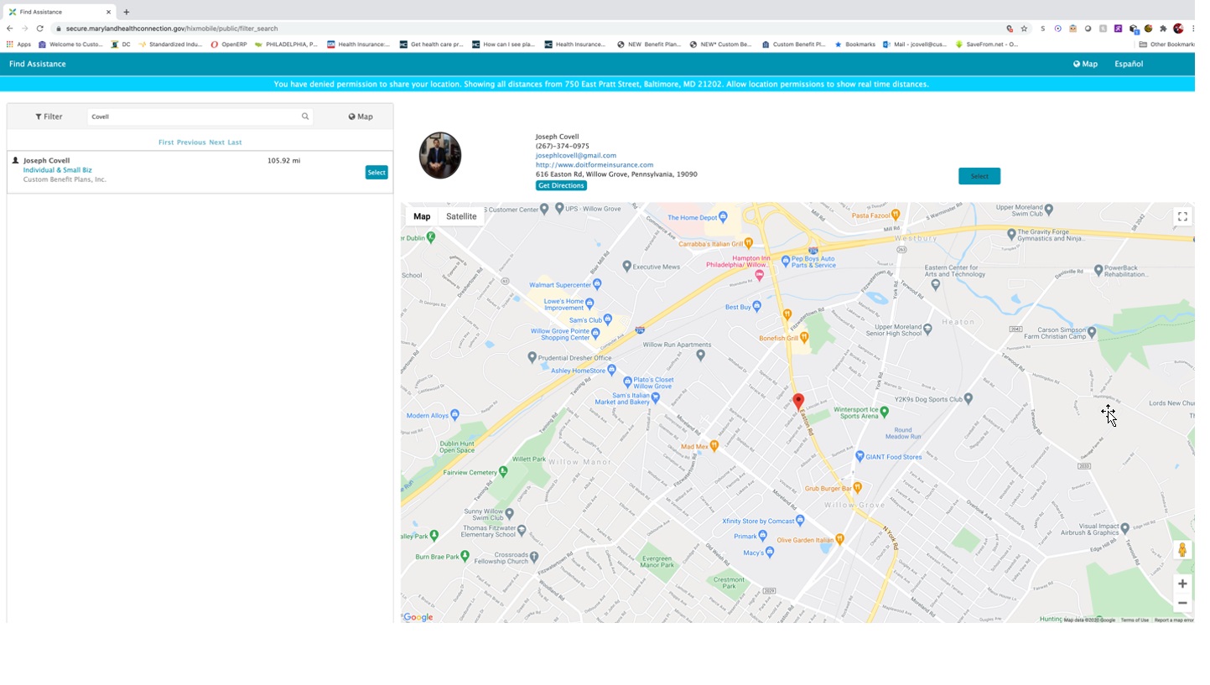
Task: Click the Mad Mex restaurant marker
Action: tap(714, 446)
